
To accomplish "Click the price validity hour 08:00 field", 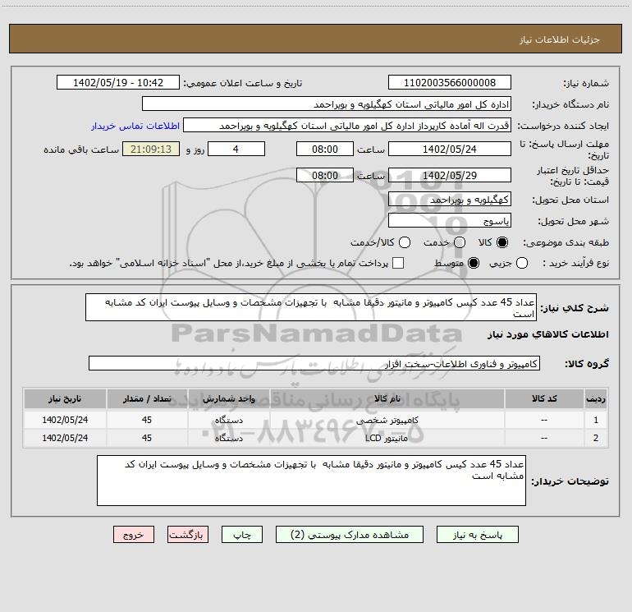I will pos(325,175).
